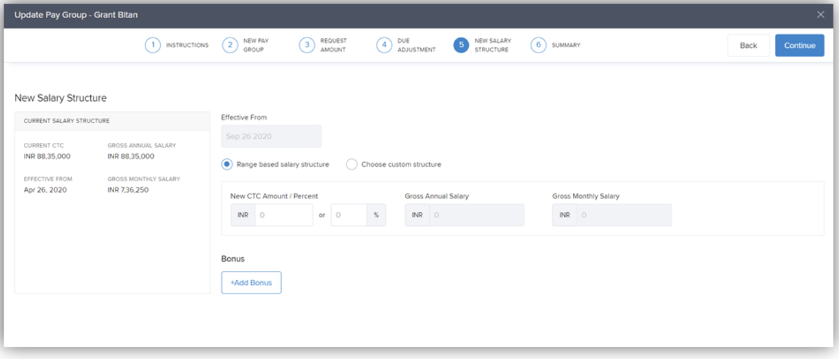Click step 6 Summary circle icon
Image resolution: width=839 pixels, height=359 pixels.
(x=538, y=46)
